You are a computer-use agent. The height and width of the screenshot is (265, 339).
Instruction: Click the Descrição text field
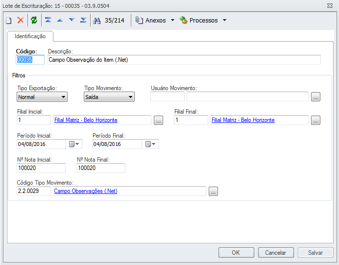pos(184,60)
